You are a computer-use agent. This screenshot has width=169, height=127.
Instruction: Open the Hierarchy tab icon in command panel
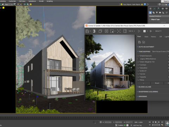coord(158,8)
